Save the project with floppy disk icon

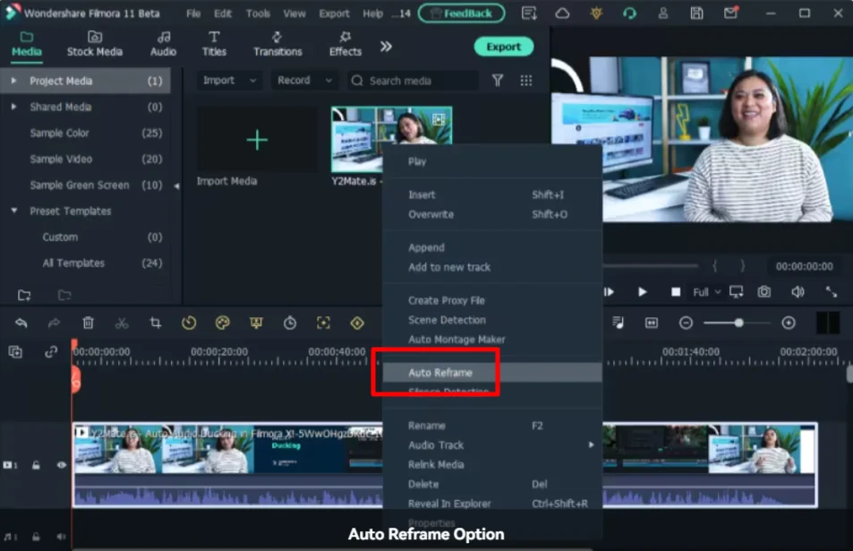pos(697,13)
